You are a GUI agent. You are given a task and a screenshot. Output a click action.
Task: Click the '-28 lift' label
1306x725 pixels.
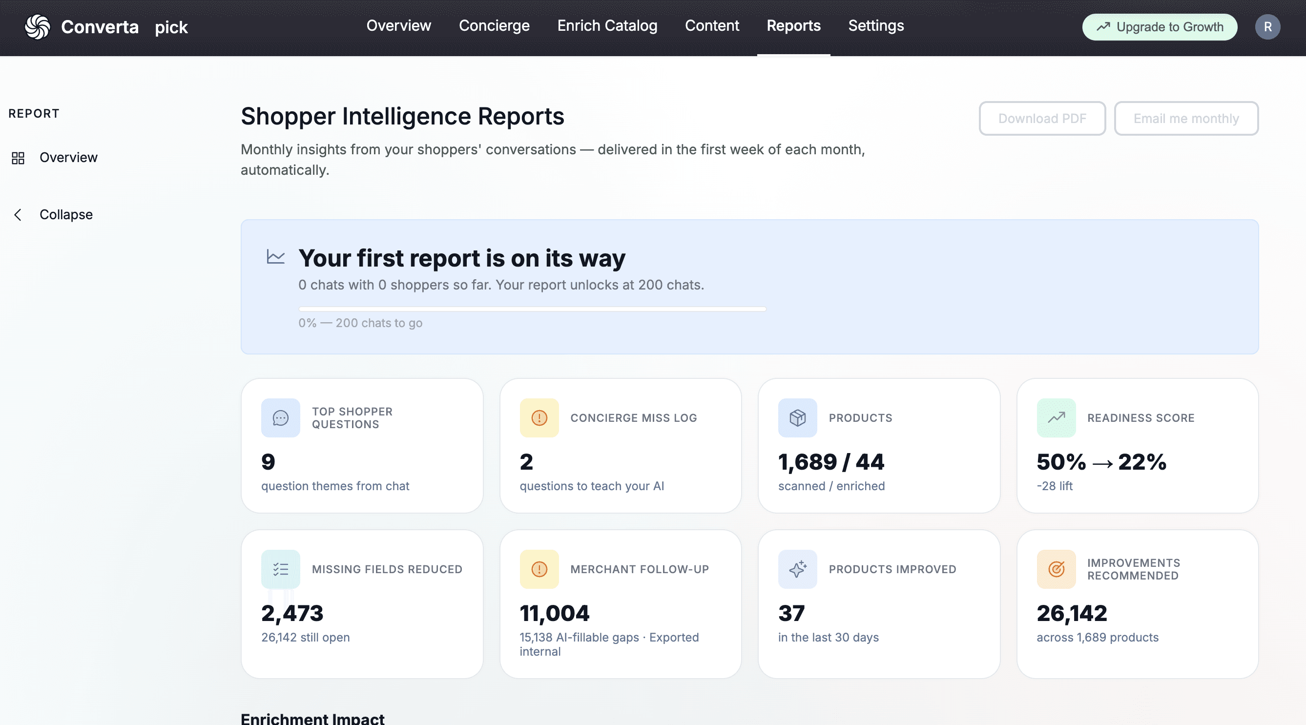pyautogui.click(x=1055, y=486)
